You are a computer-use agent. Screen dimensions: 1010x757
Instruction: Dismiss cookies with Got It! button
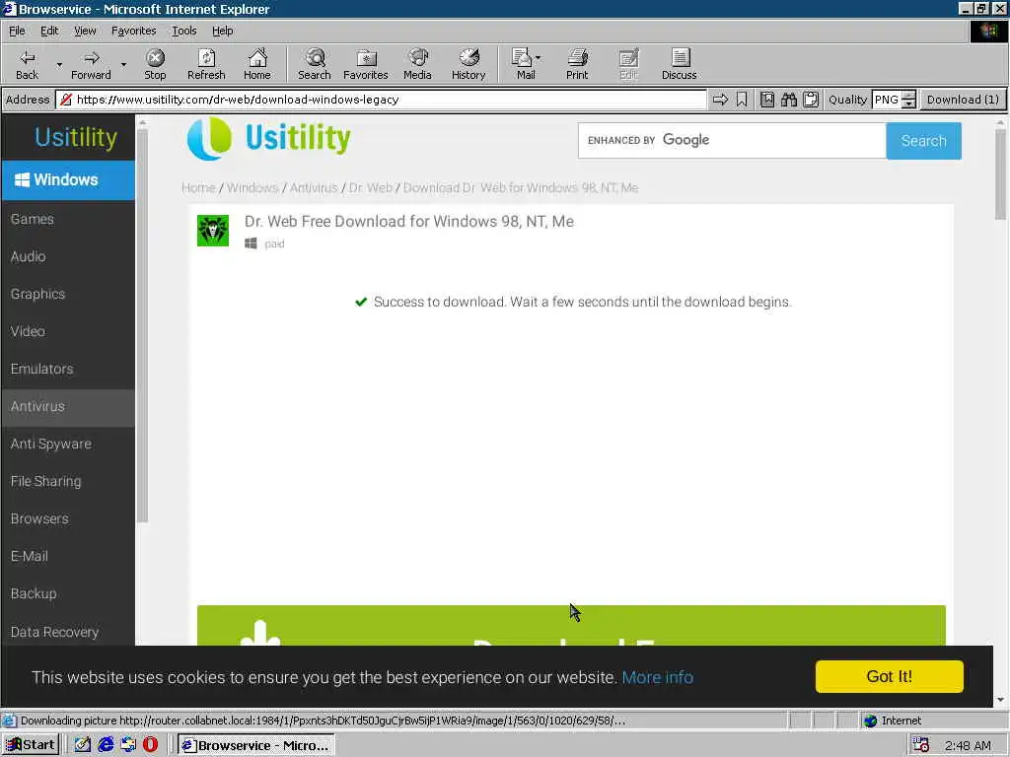click(889, 676)
